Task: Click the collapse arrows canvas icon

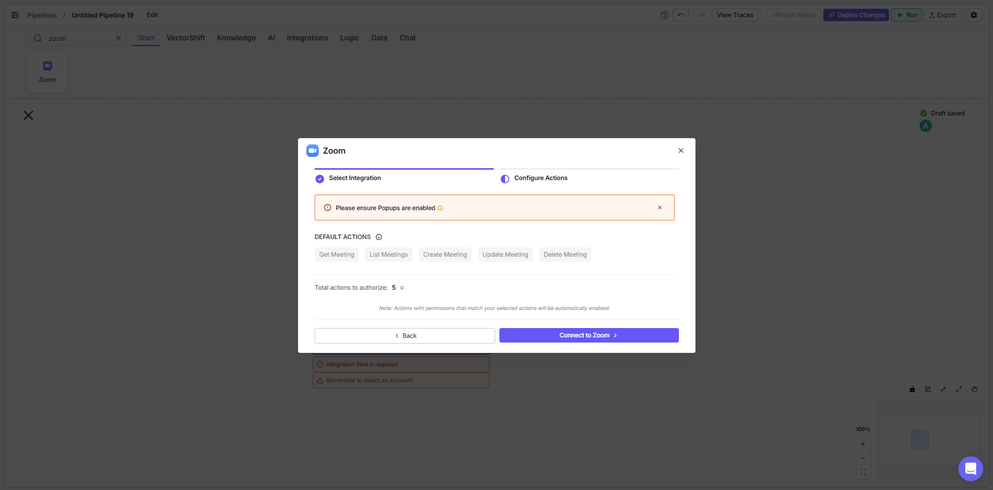Action: click(943, 389)
